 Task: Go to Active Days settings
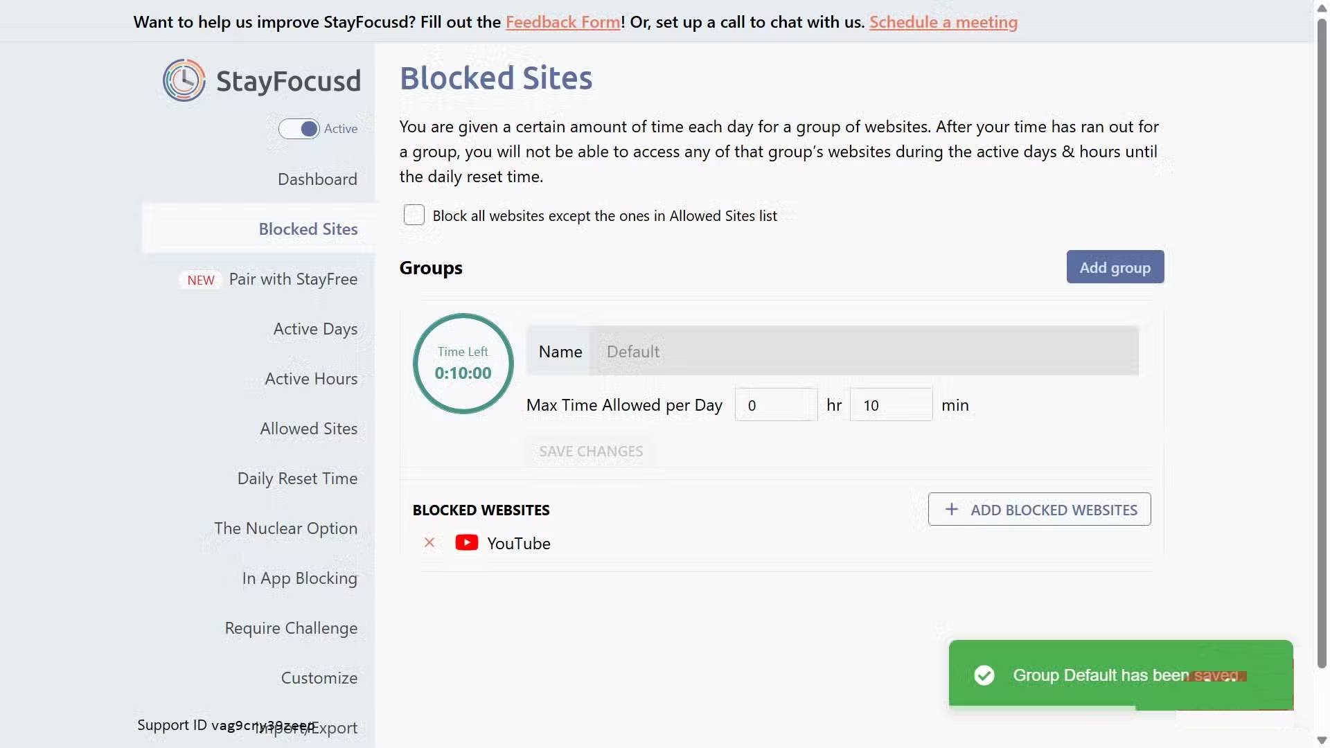click(315, 329)
